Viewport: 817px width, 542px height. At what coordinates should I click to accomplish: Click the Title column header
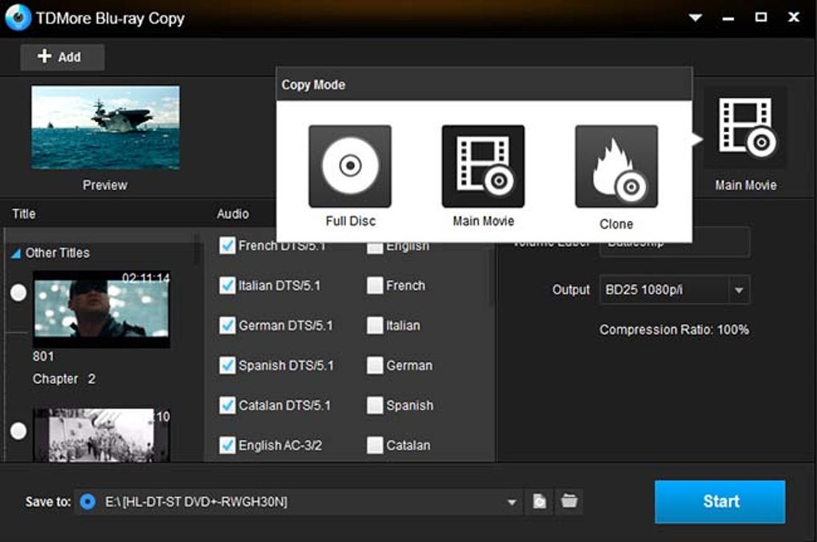tap(24, 213)
